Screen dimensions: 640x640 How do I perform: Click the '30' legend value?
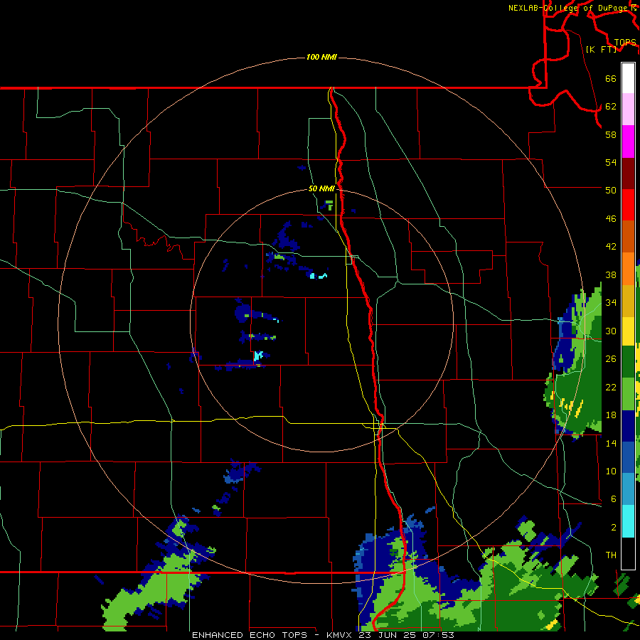[611, 331]
